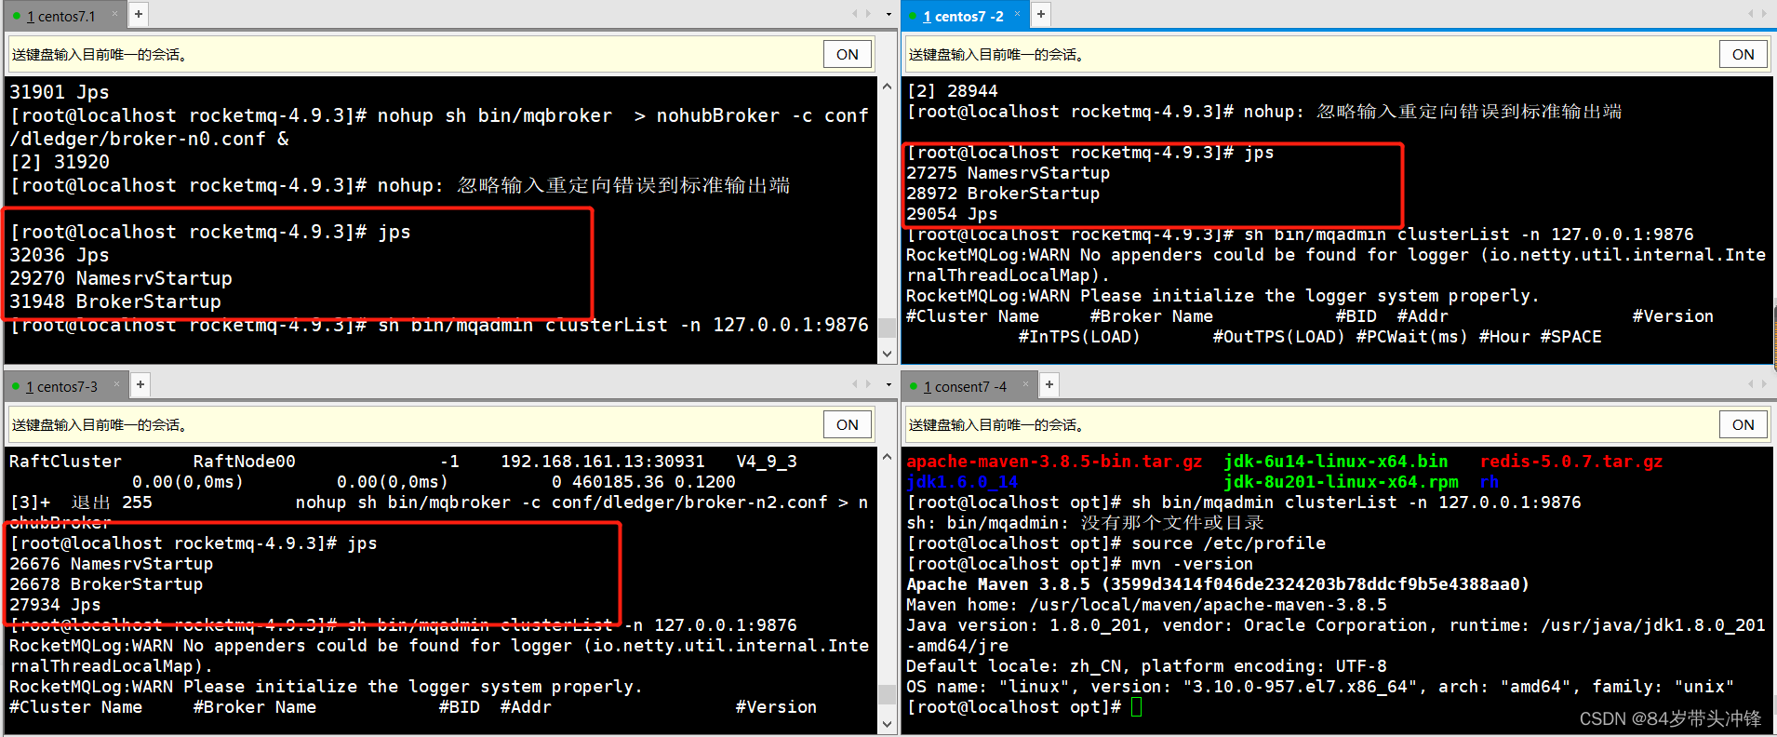Add a new tab next to consent7 -4

pos(1049,384)
